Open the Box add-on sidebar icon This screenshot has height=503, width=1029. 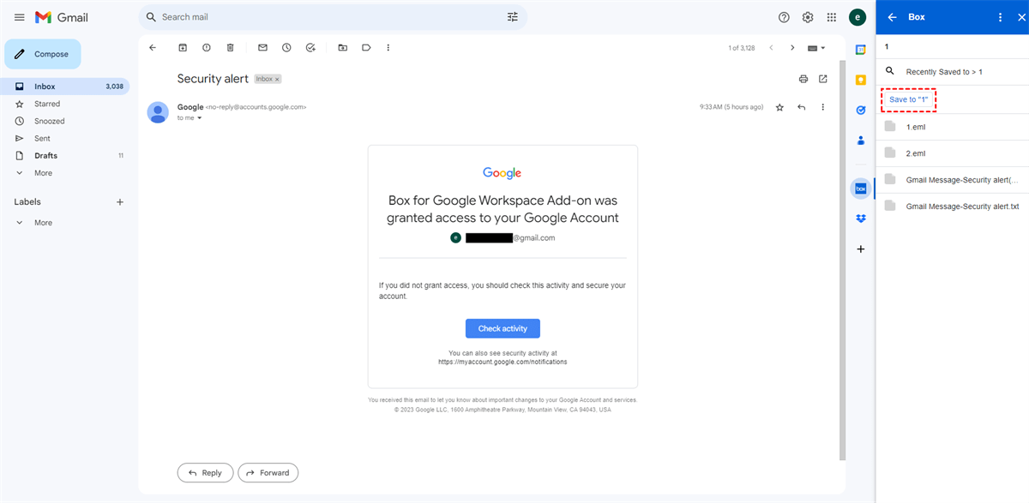pos(861,189)
